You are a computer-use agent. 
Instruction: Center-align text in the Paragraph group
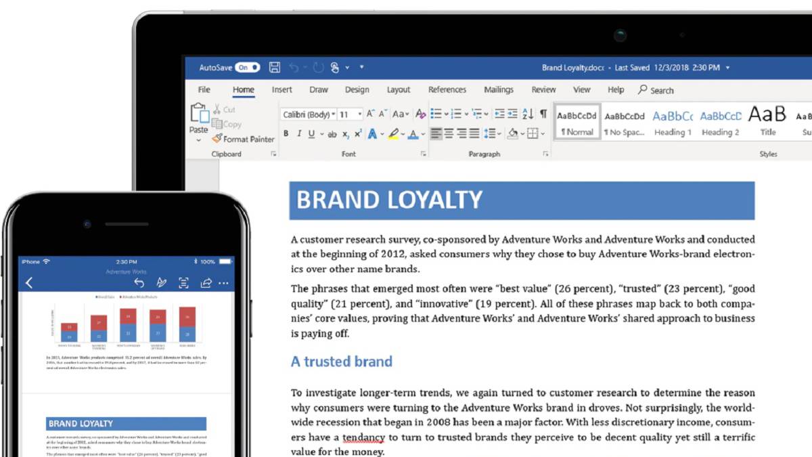coord(449,134)
